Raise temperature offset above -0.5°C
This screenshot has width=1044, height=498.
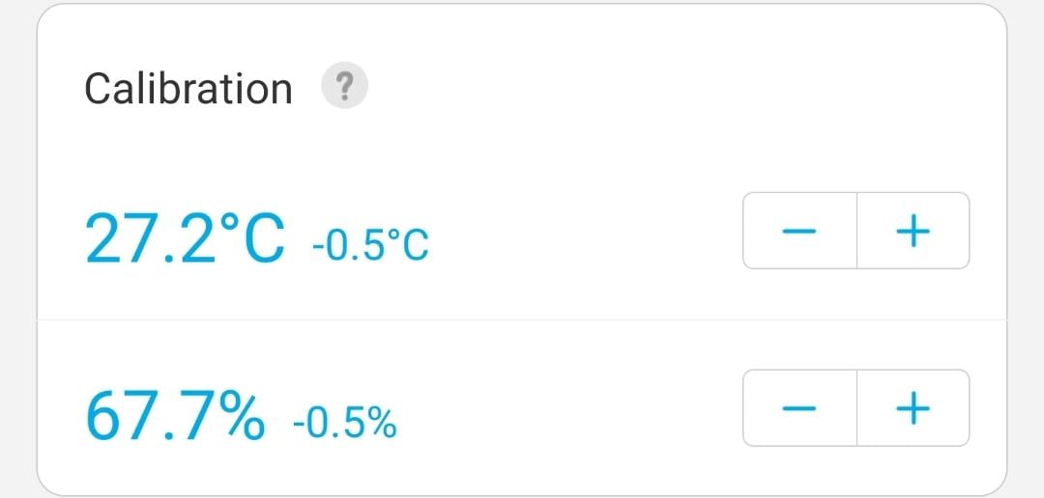[x=913, y=231]
